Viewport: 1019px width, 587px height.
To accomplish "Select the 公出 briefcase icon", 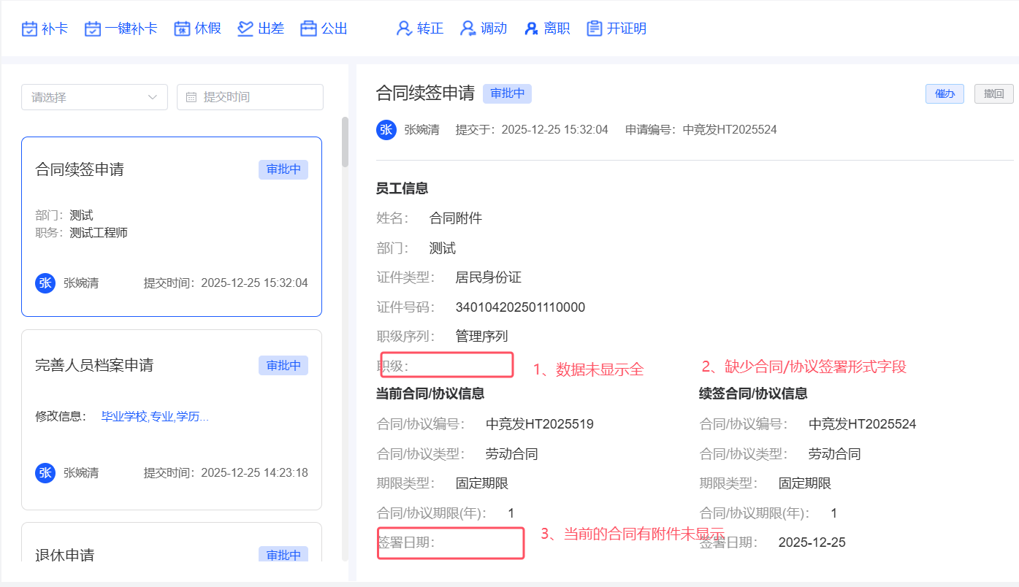I will coord(309,28).
